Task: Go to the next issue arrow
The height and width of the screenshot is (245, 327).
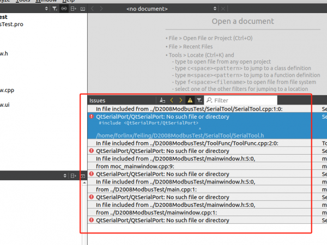Action: pos(180,100)
